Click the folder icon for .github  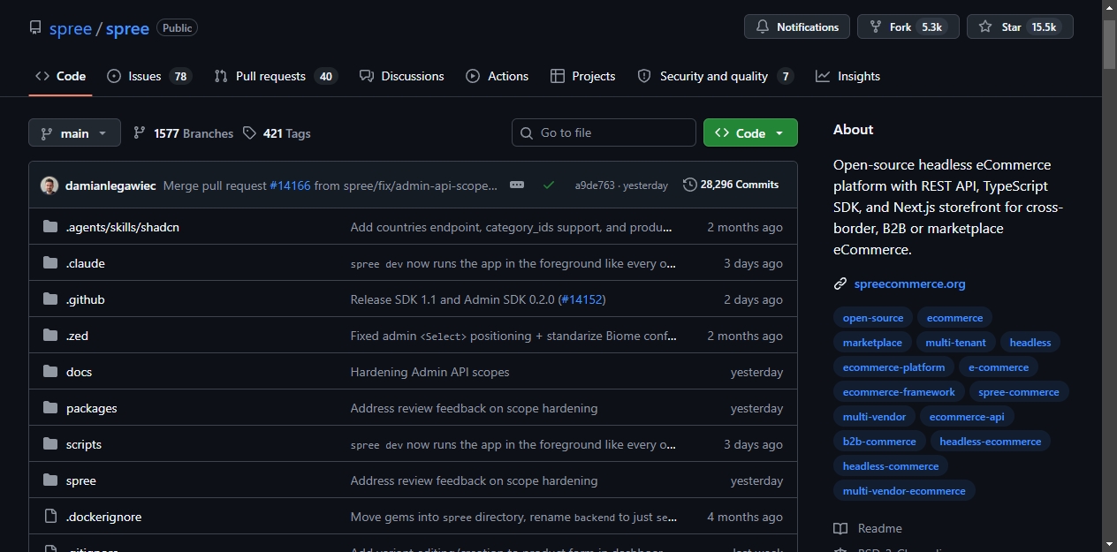pyautogui.click(x=50, y=299)
